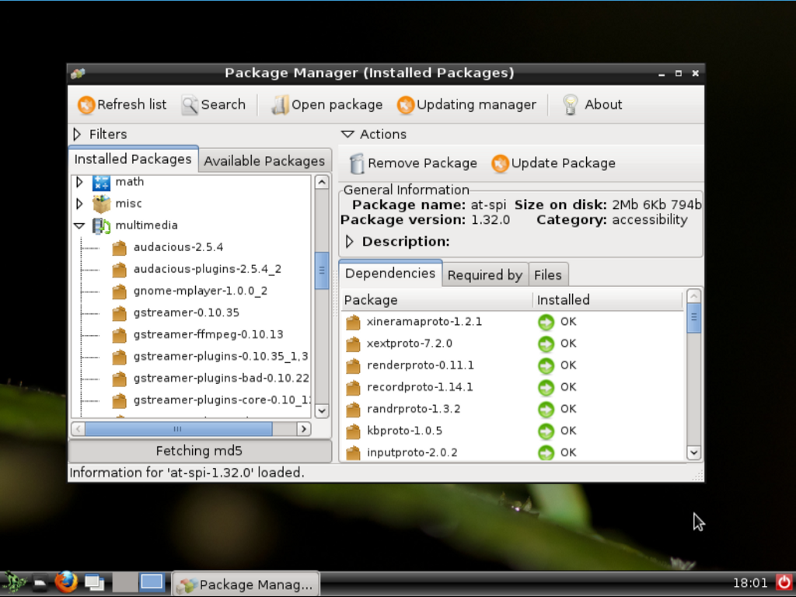Click the package tree horizontal scroll left arrow
This screenshot has width=796, height=597.
[78, 429]
